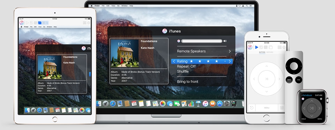This screenshot has height=130, width=335.
Task: Open the keyboard icon on iPad toolbar
Action: pos(84,23)
